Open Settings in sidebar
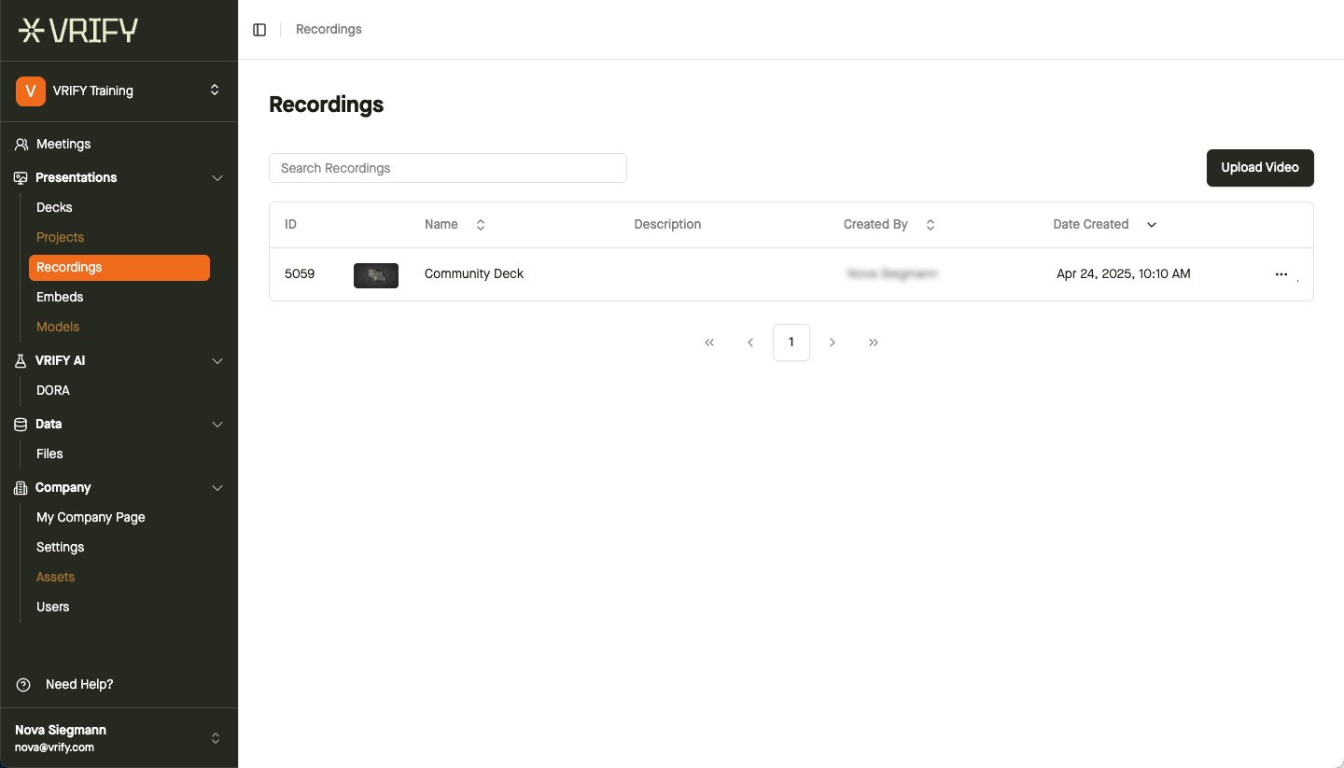The image size is (1344, 768). click(x=60, y=547)
